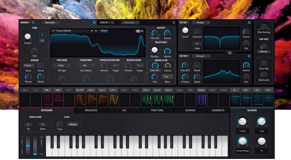Open modulator Tune: Rel dropdown

155,70
